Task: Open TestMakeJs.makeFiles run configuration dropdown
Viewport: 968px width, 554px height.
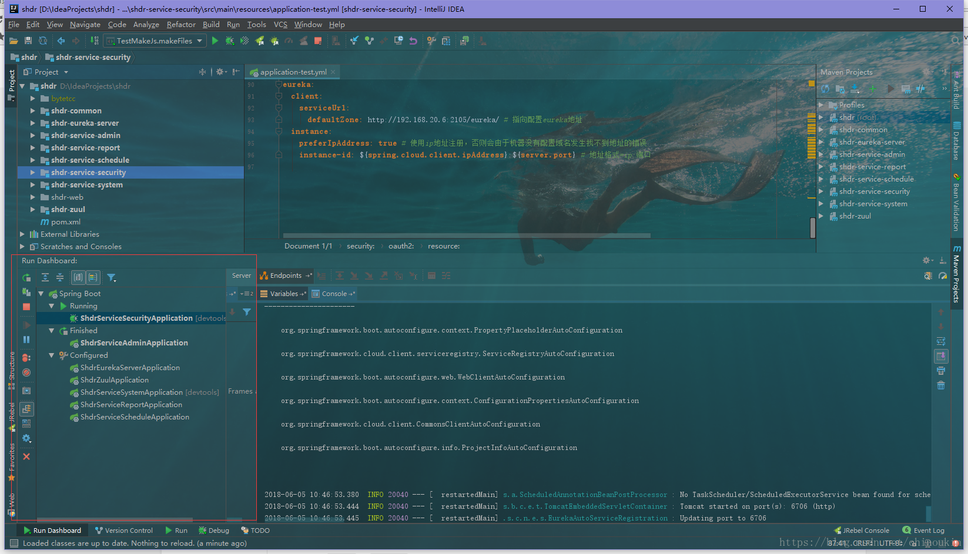Action: [154, 41]
